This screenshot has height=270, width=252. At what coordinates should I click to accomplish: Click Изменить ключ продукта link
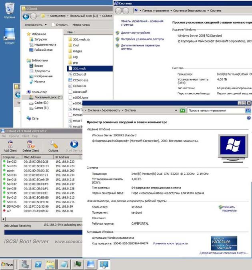pos(170,243)
